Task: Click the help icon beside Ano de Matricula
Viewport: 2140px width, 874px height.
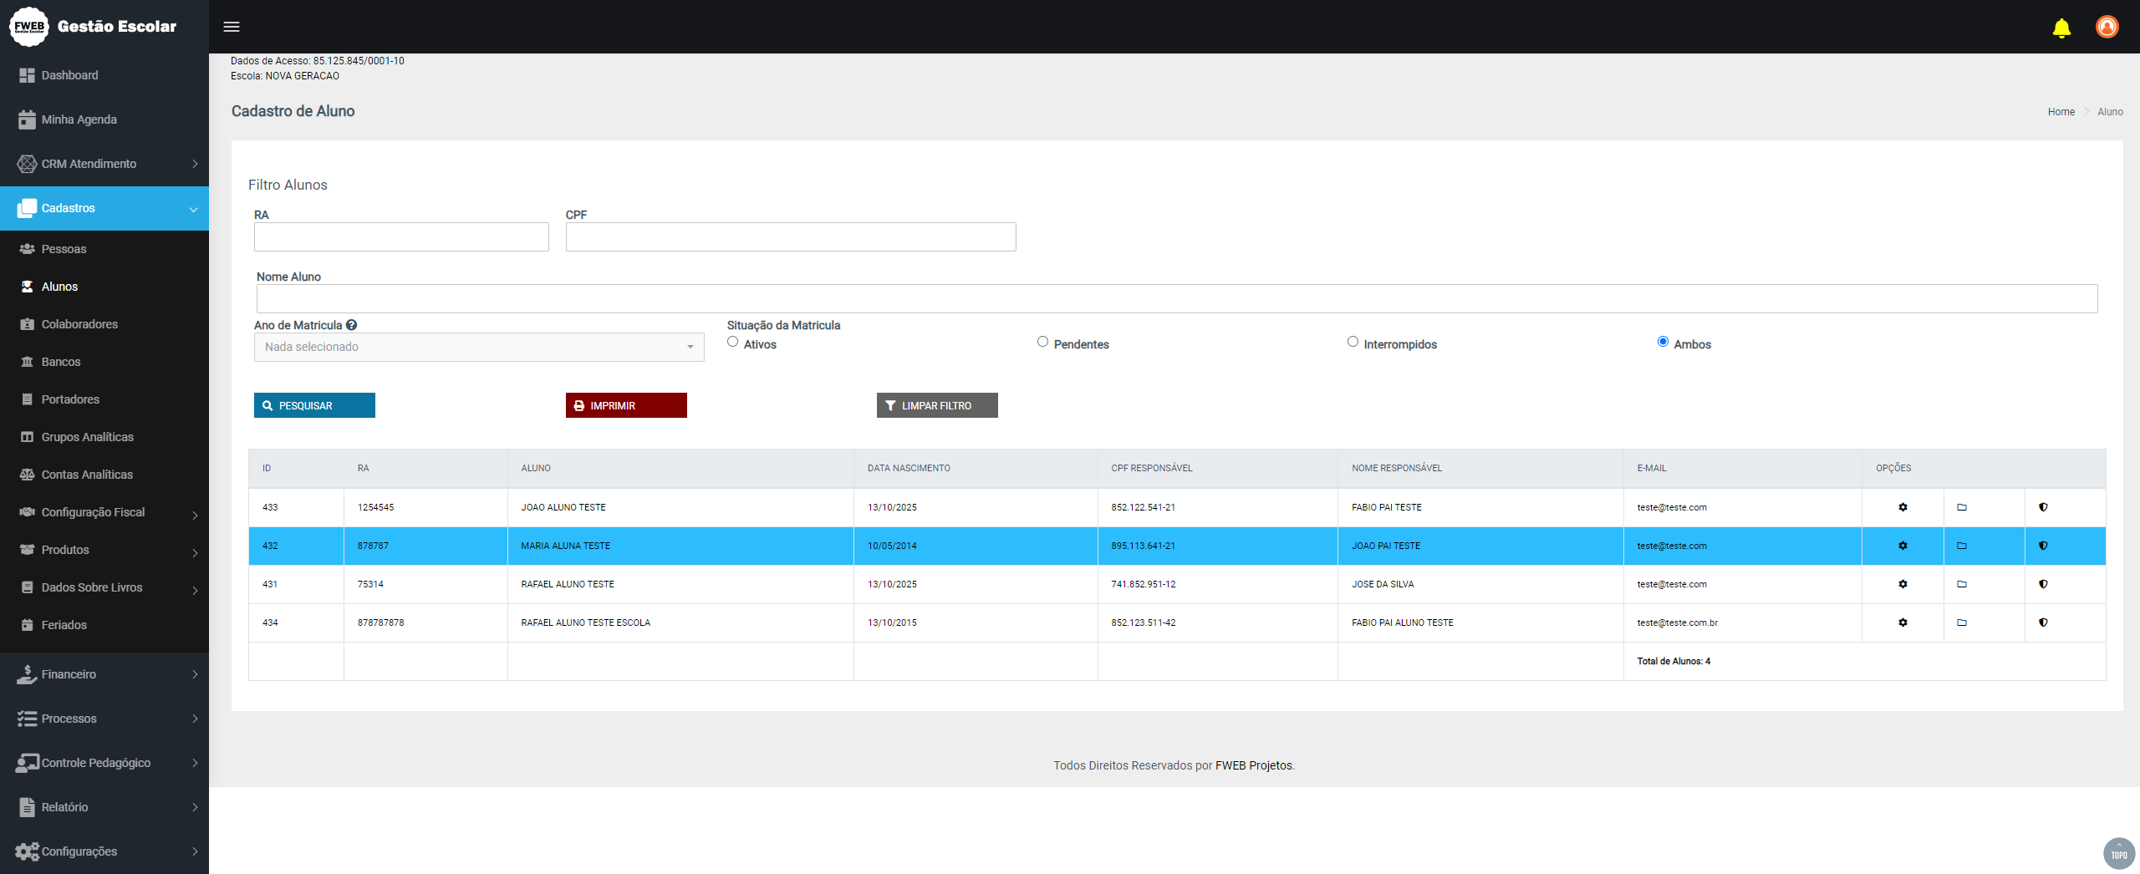Action: 352,325
